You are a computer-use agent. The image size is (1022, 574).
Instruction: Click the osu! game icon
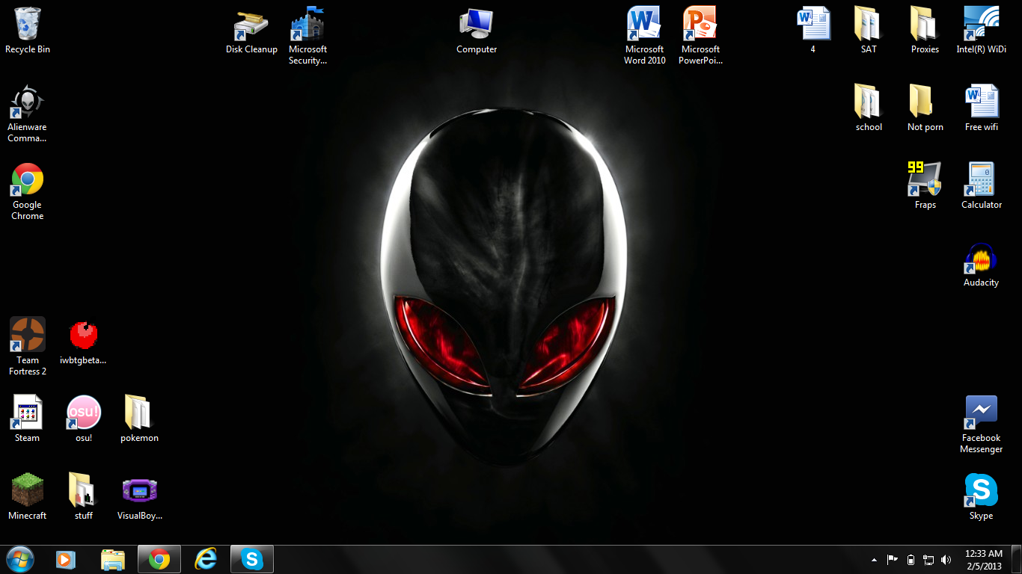(84, 413)
